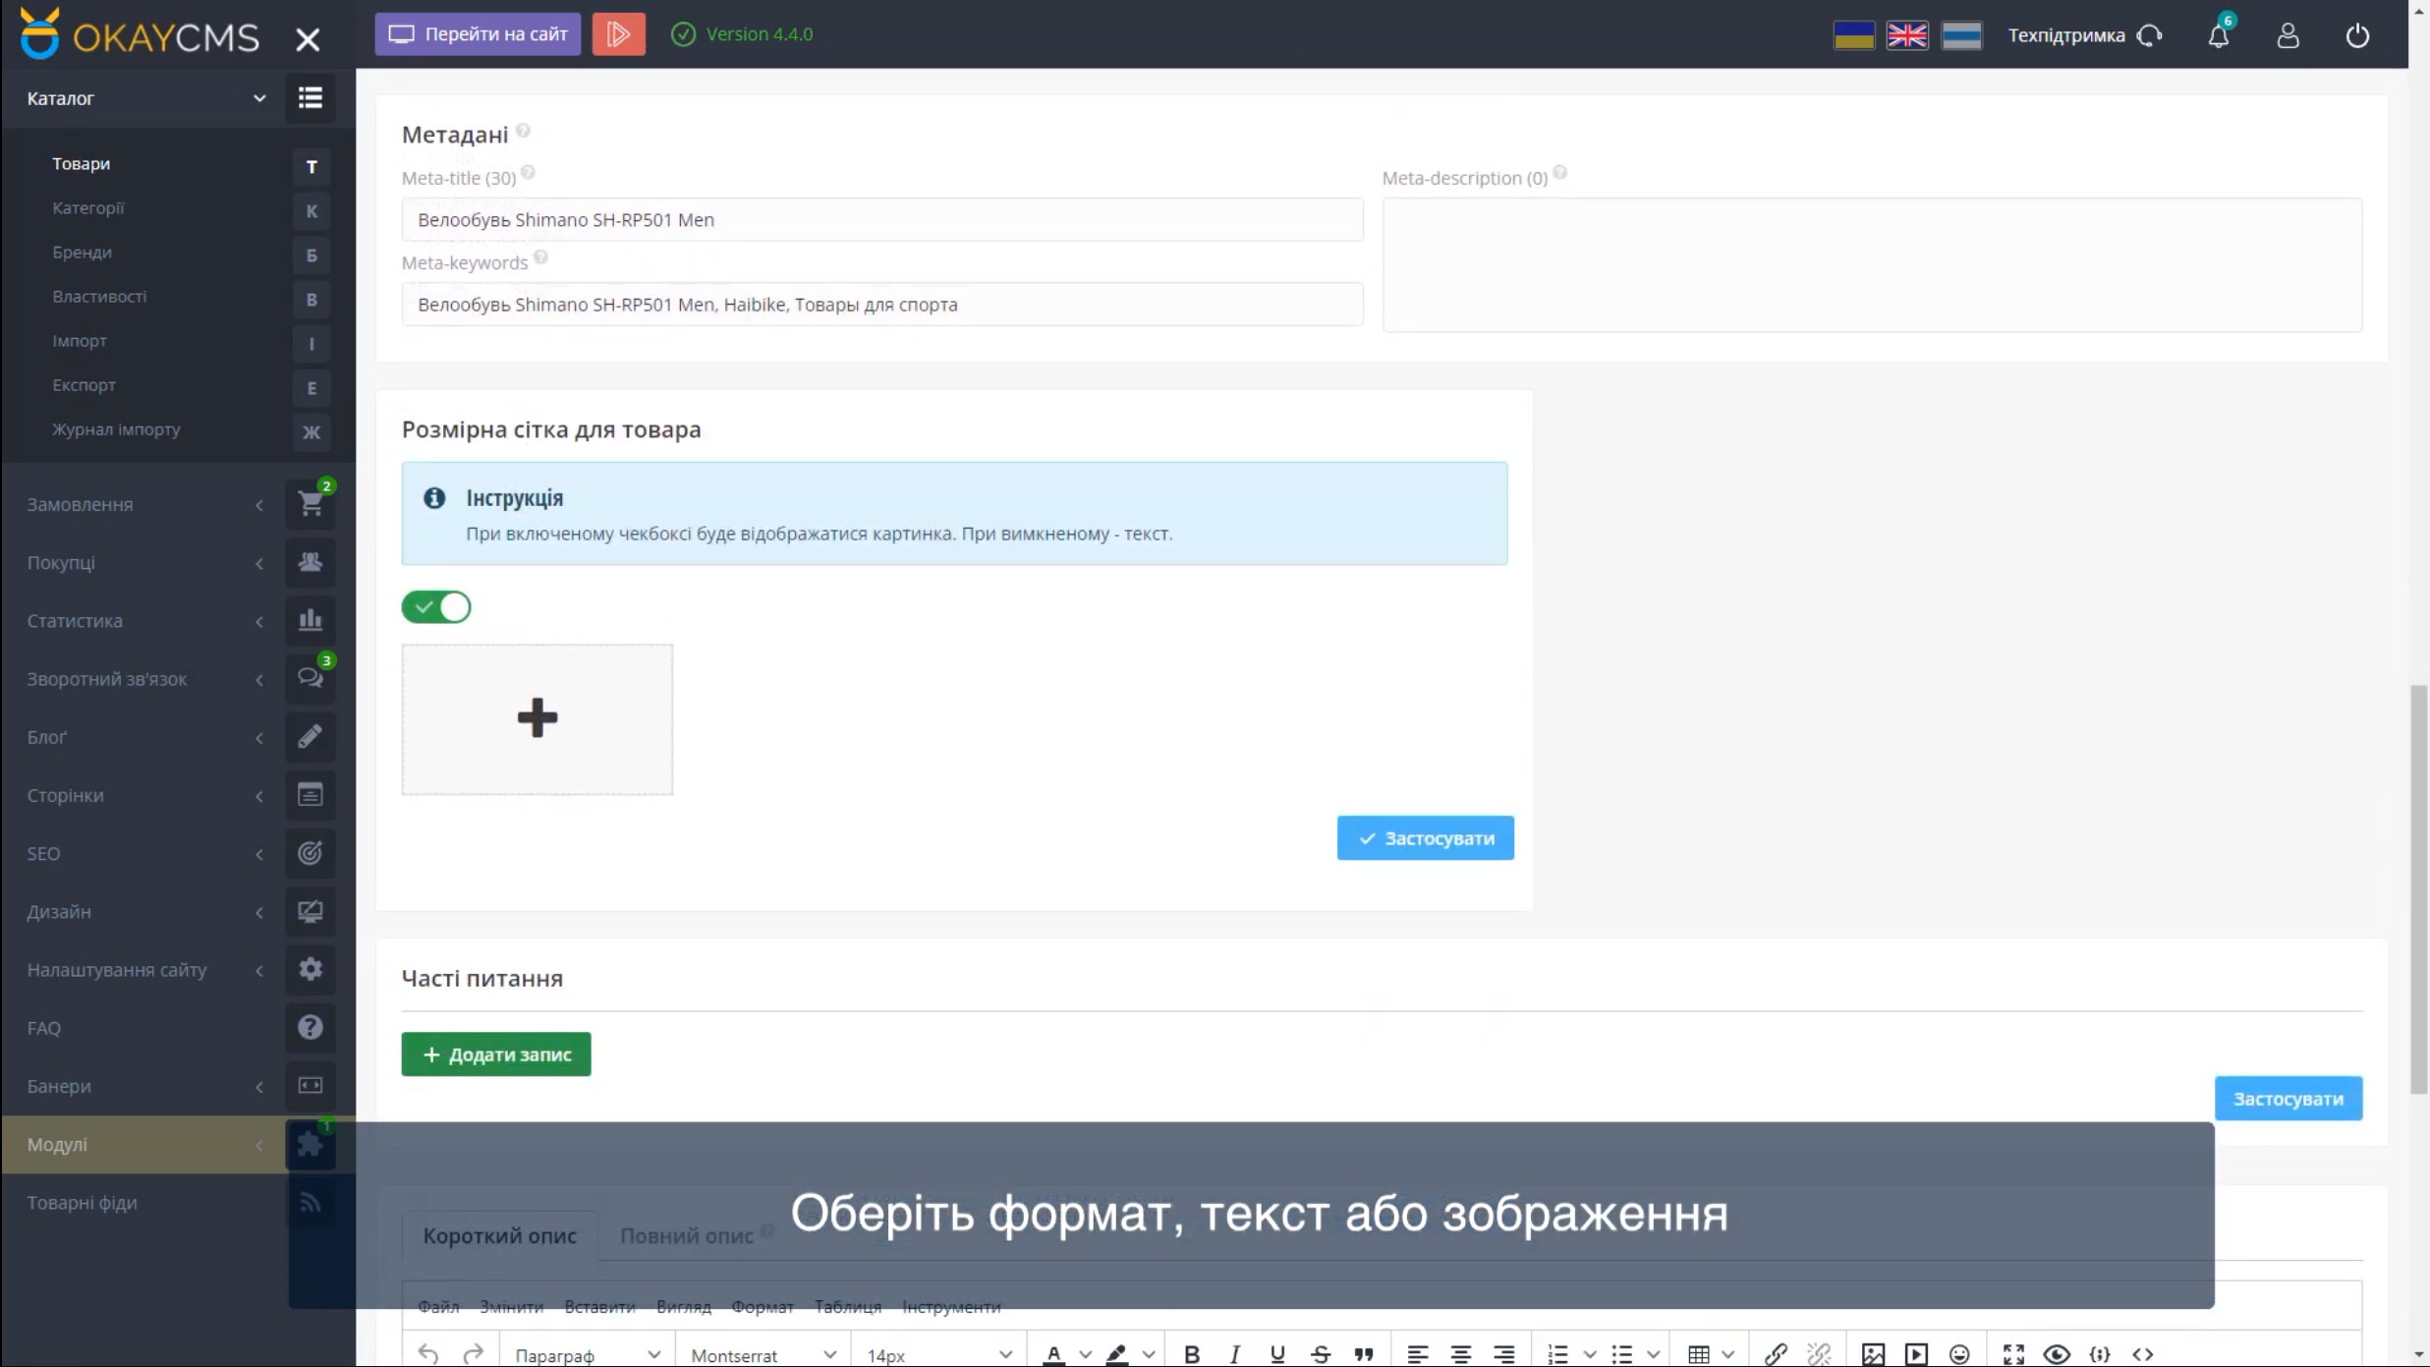Click the Meta-title input field
Screen dimensions: 2430x1367
(881, 220)
